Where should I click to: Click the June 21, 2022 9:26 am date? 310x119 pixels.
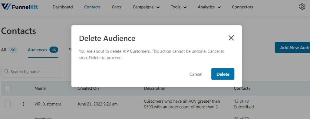pos(97,104)
